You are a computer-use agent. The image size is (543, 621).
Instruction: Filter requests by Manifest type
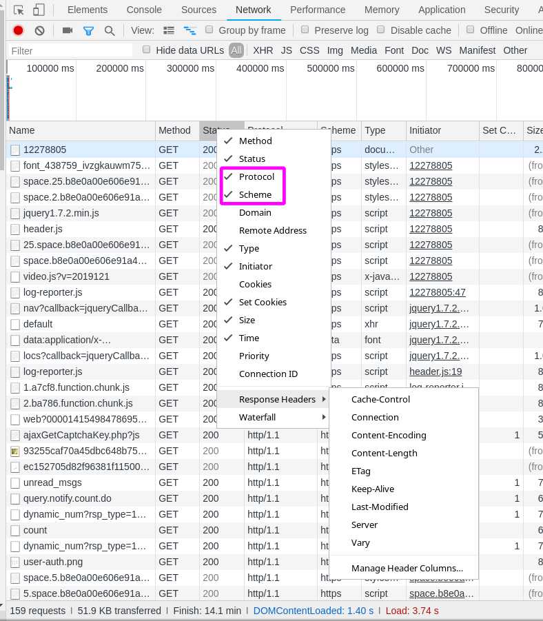pos(478,50)
